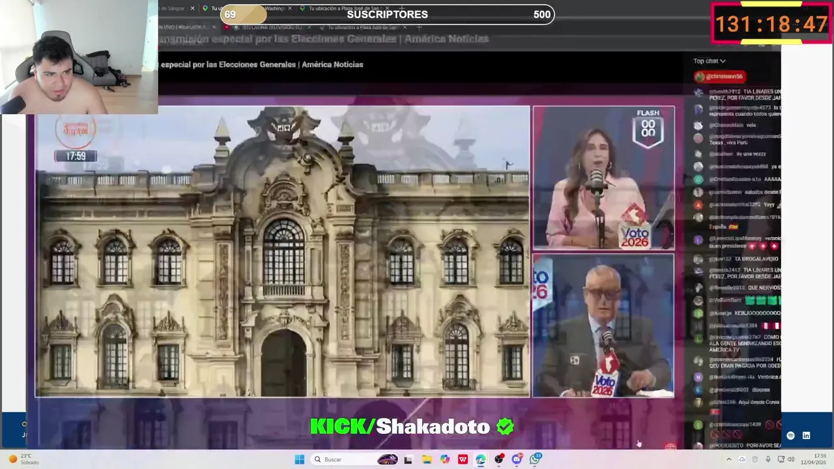The width and height of the screenshot is (834, 469).
Task: Click the 'TIA LINARES' chat message at top
Action: coord(737,94)
